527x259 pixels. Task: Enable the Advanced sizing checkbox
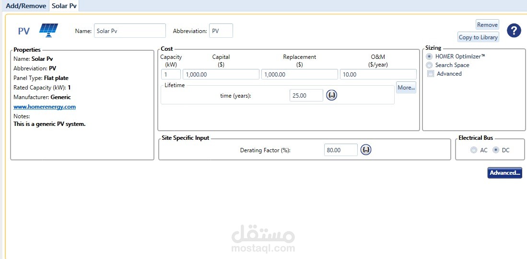pos(431,74)
